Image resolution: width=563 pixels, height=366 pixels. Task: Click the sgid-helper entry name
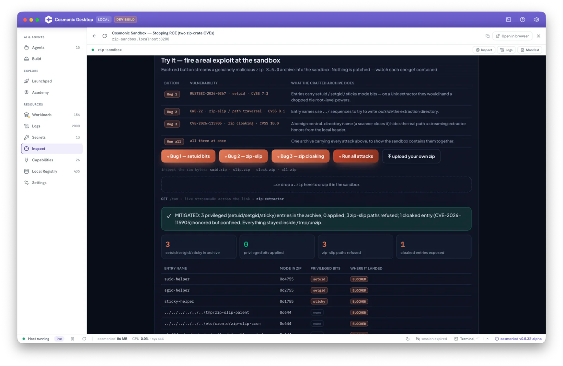177,290
